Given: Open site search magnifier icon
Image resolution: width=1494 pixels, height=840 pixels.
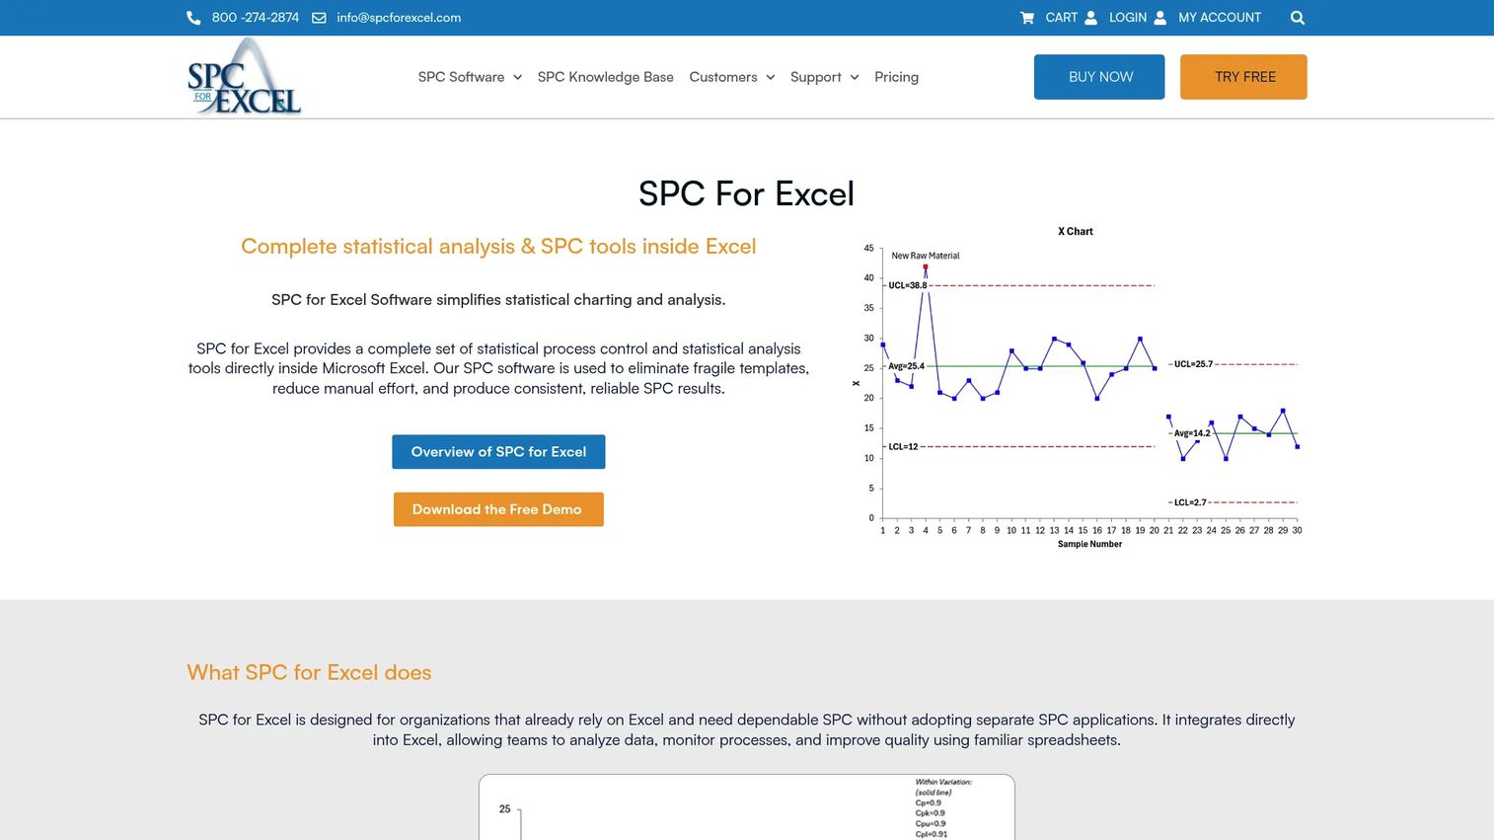Looking at the screenshot, I should (x=1298, y=18).
